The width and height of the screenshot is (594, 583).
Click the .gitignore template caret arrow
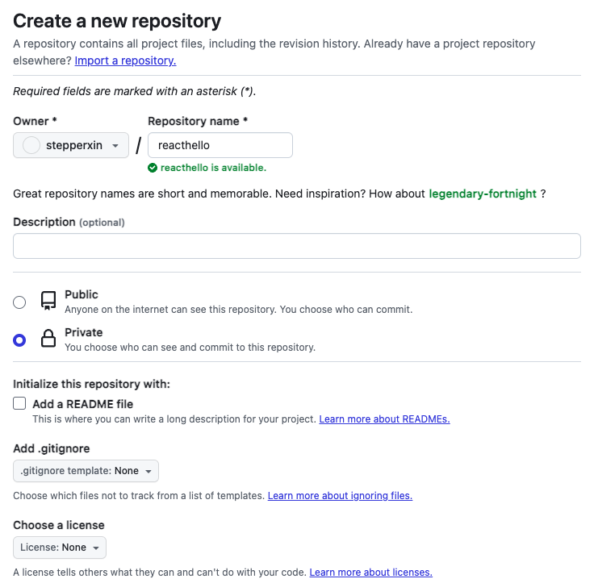coord(148,472)
